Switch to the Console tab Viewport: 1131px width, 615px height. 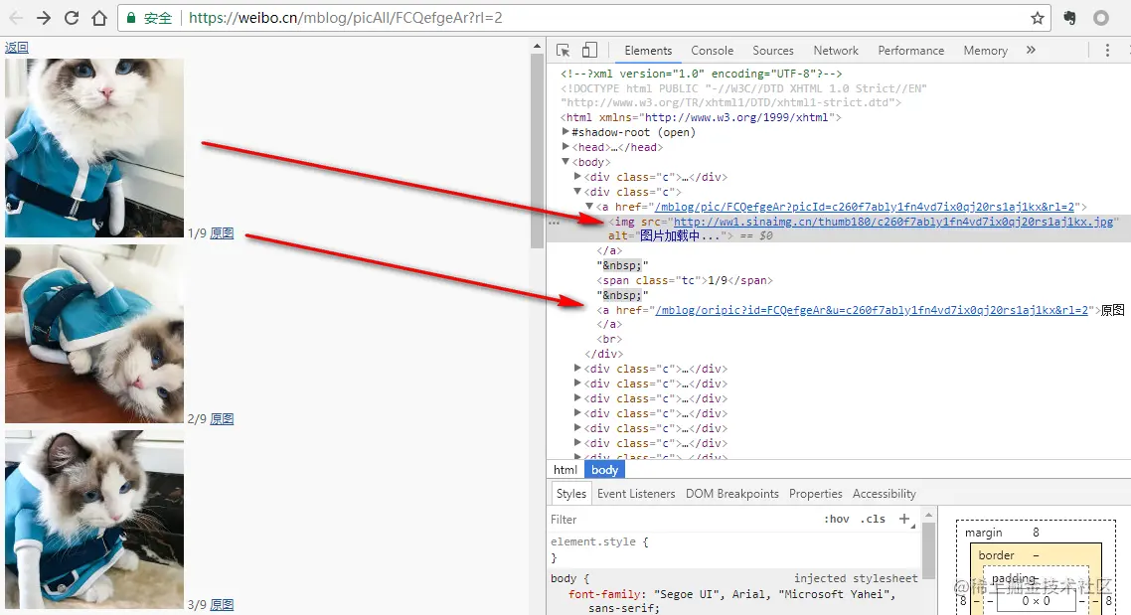tap(712, 51)
